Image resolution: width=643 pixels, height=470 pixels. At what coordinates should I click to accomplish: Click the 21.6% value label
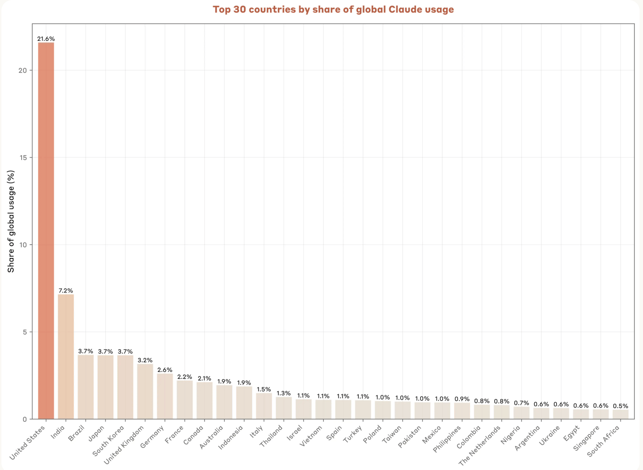46,39
